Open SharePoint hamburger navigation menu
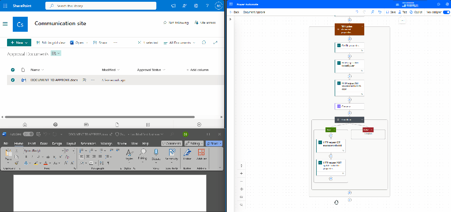This screenshot has height=212, width=451. click(x=5, y=24)
